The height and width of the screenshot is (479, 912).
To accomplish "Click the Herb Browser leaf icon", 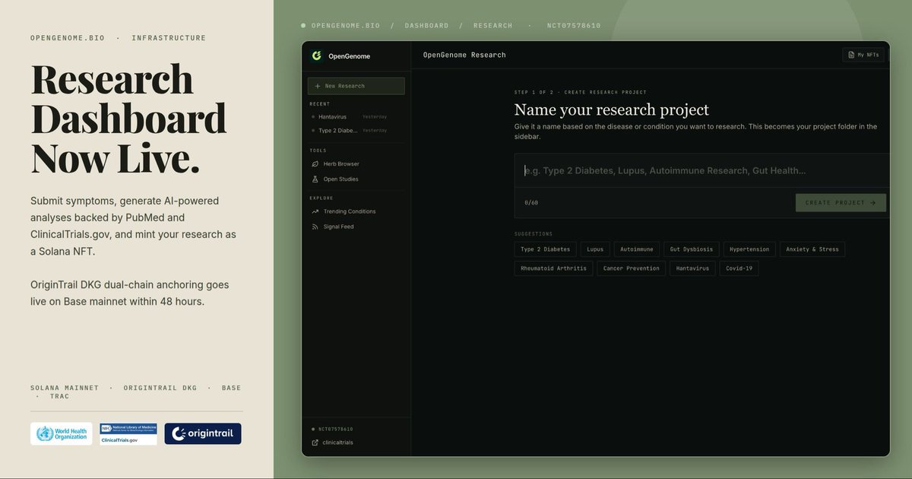I will click(x=315, y=164).
